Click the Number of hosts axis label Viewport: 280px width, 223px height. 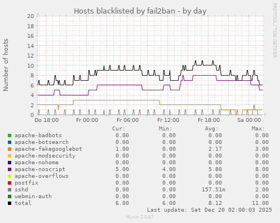pos(6,65)
